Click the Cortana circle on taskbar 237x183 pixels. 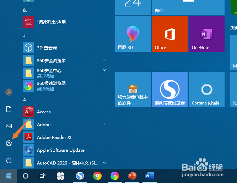pos(25,176)
